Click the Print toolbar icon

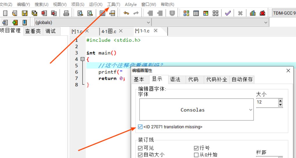(66, 13)
